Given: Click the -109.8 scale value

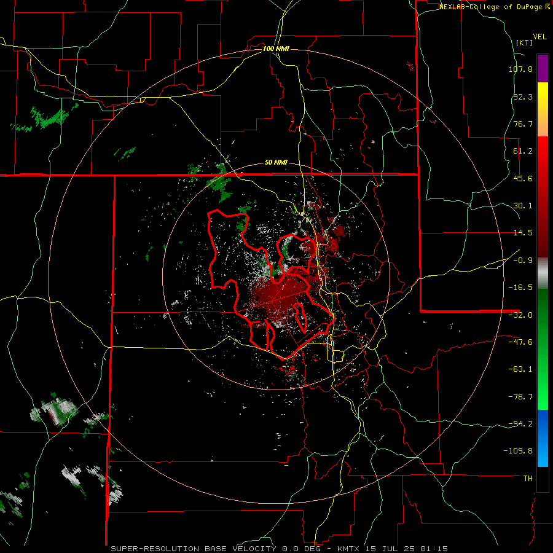Looking at the screenshot, I should point(519,451).
